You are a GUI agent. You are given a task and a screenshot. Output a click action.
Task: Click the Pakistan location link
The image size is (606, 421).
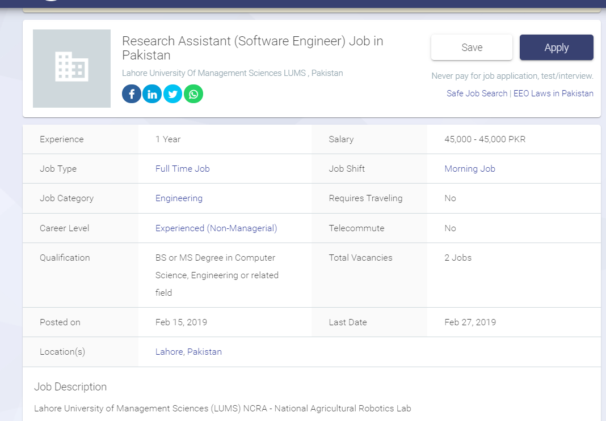[x=204, y=352]
